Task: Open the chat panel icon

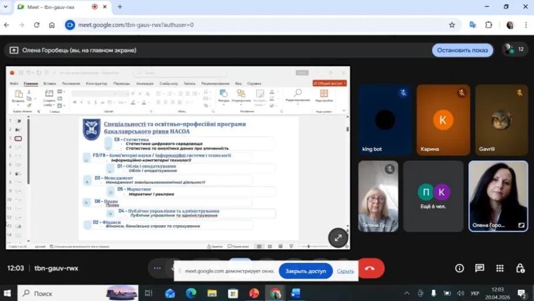Action: [x=479, y=268]
